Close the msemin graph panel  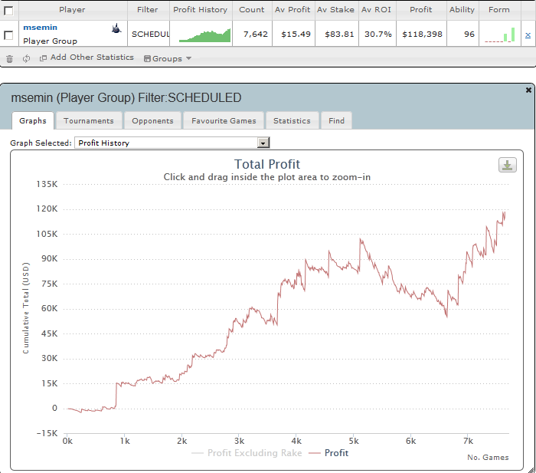pos(528,90)
